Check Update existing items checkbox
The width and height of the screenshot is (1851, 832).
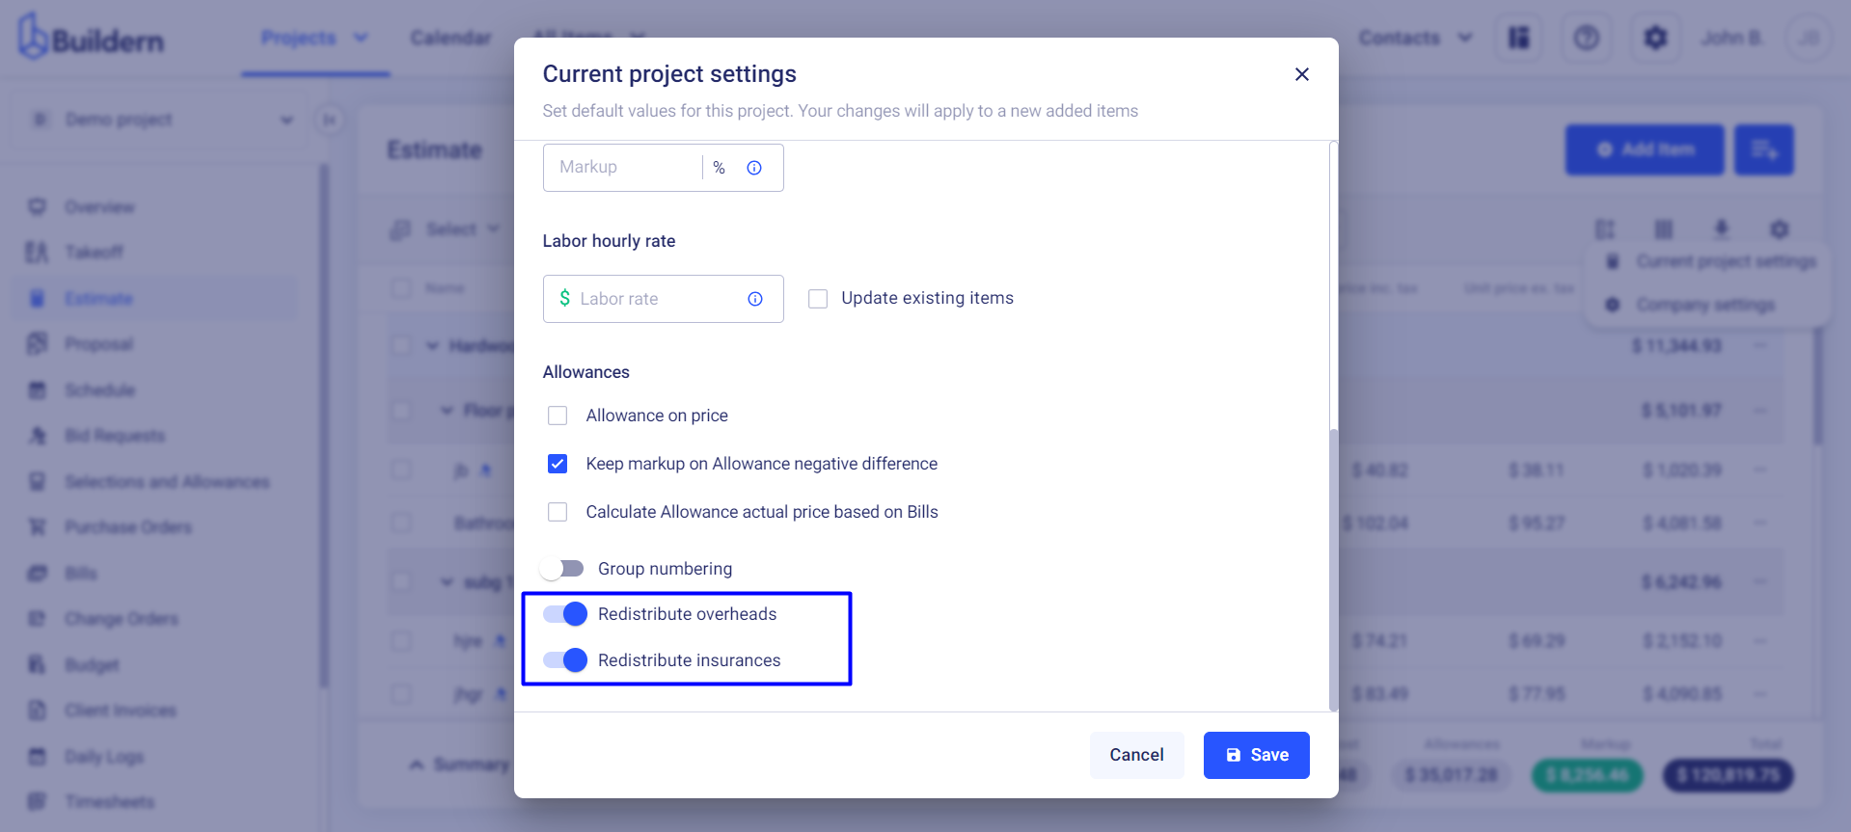(x=818, y=299)
